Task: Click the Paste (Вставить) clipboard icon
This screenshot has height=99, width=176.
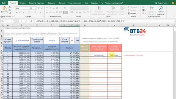Action: pos(5,9)
